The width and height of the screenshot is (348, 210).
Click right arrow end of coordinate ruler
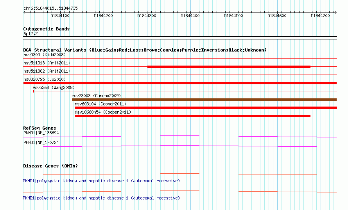coord(335,12)
